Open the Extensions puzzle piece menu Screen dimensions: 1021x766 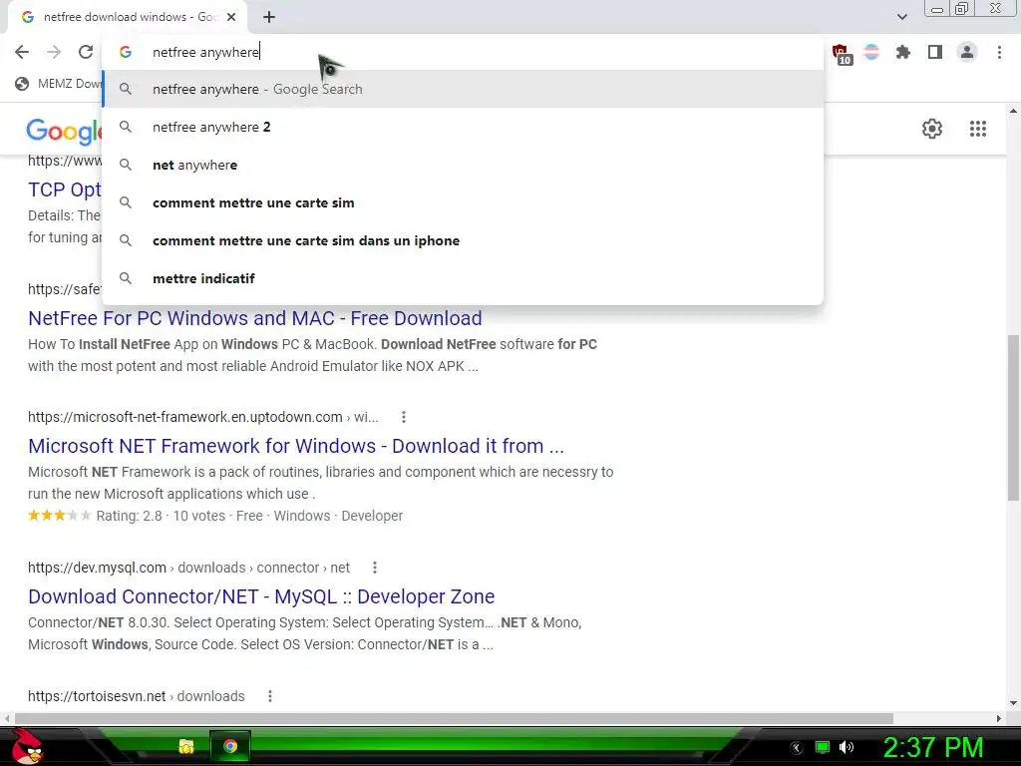(x=902, y=52)
